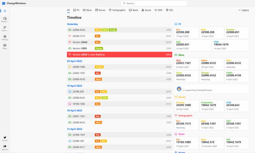The height and width of the screenshot is (153, 255).
Task: Click the Patreon Sponsor icon
Action: (x=5, y=148)
